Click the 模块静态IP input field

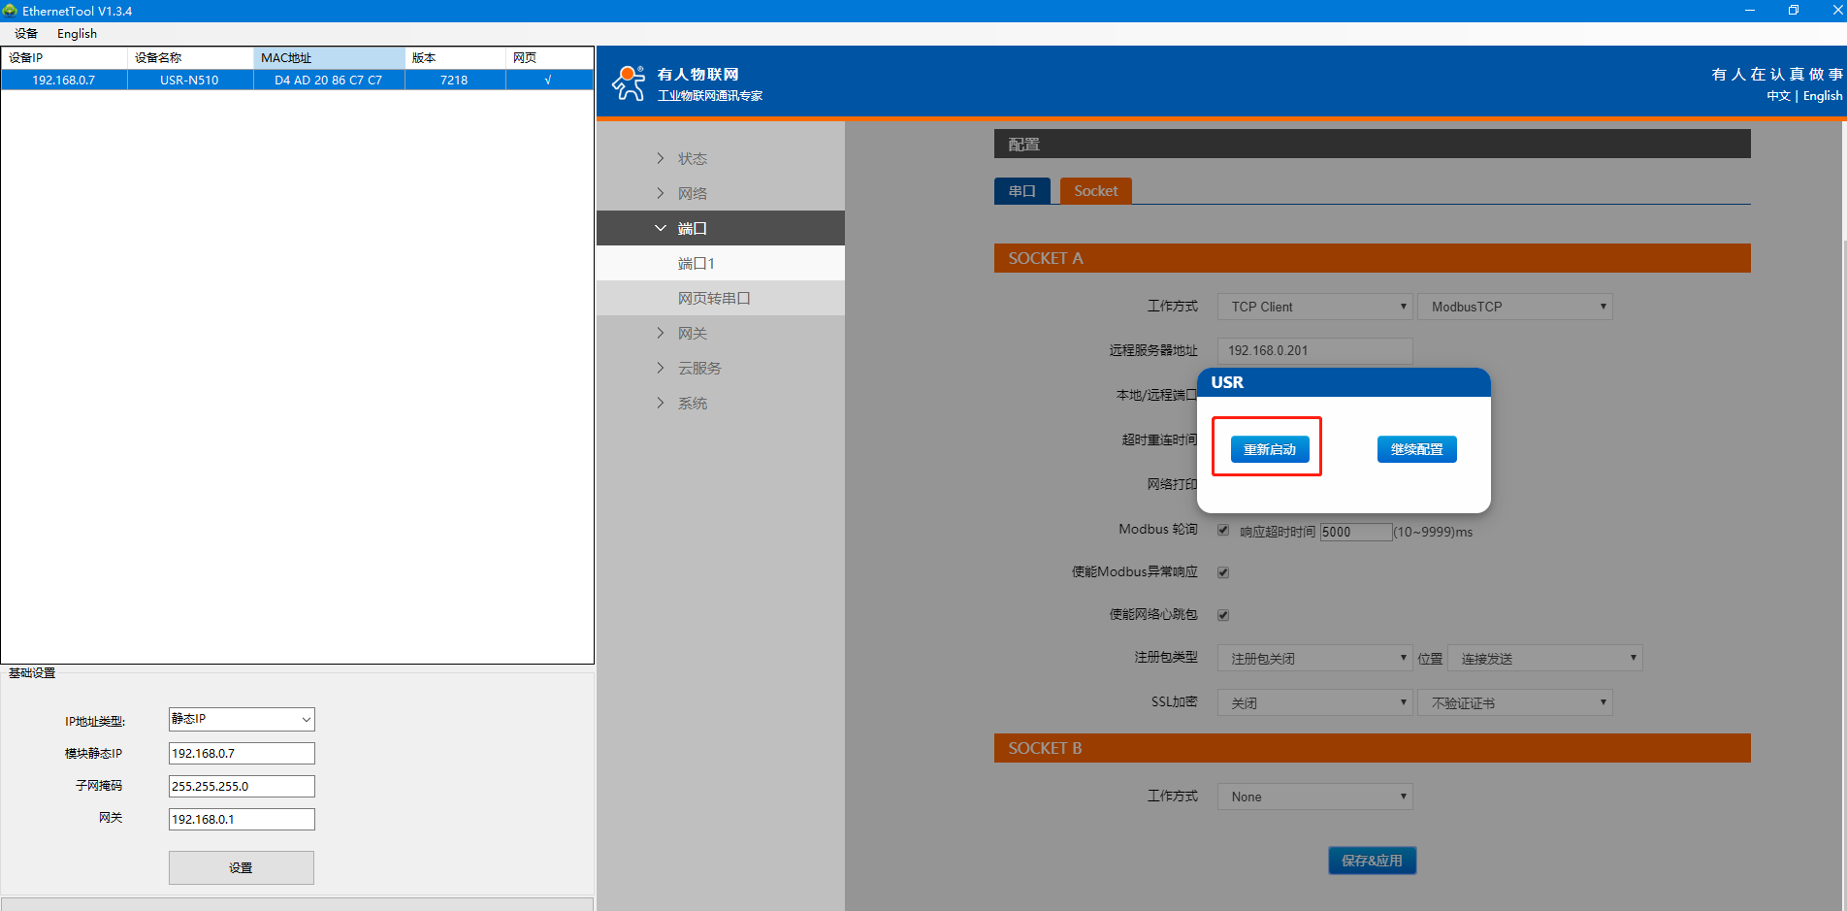(242, 753)
